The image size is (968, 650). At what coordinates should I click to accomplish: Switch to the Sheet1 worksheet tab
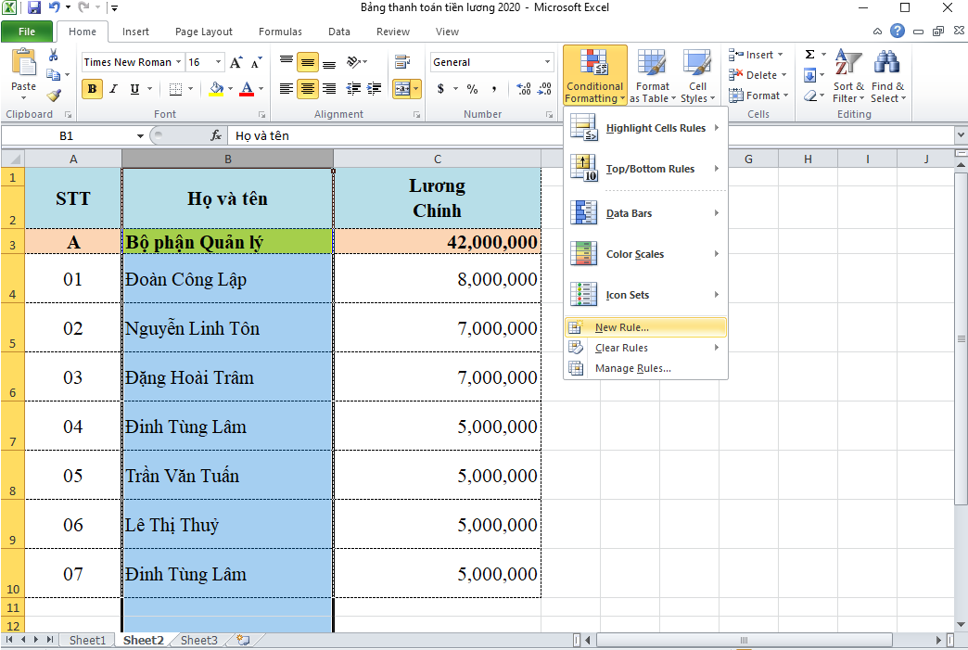(x=87, y=640)
